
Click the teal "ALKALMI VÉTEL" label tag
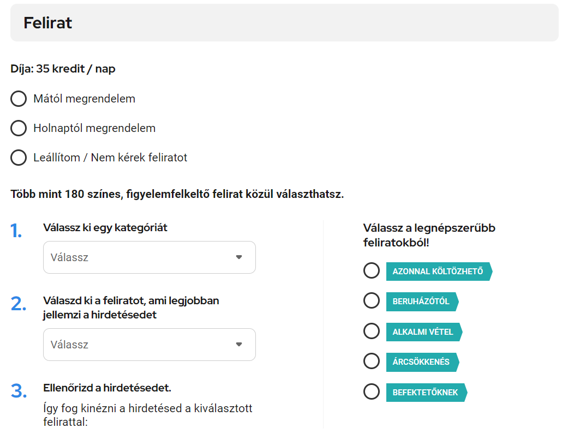[423, 331]
